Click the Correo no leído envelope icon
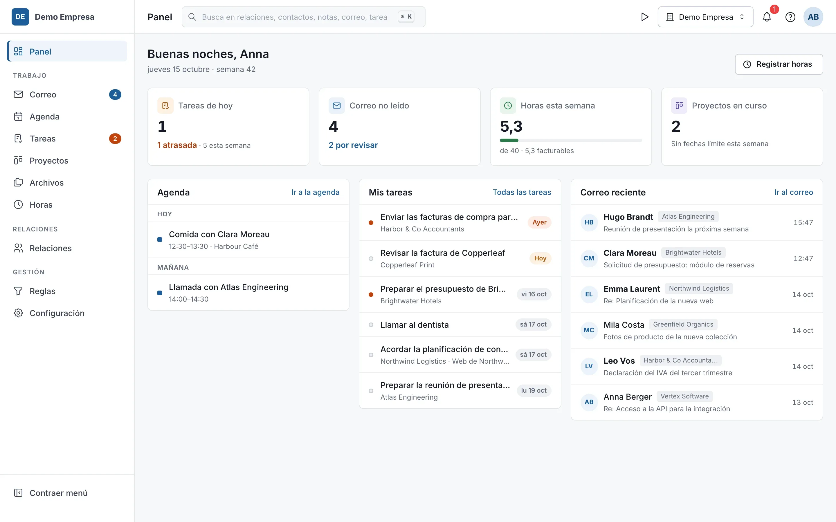Viewport: 836px width, 522px height. pos(336,105)
